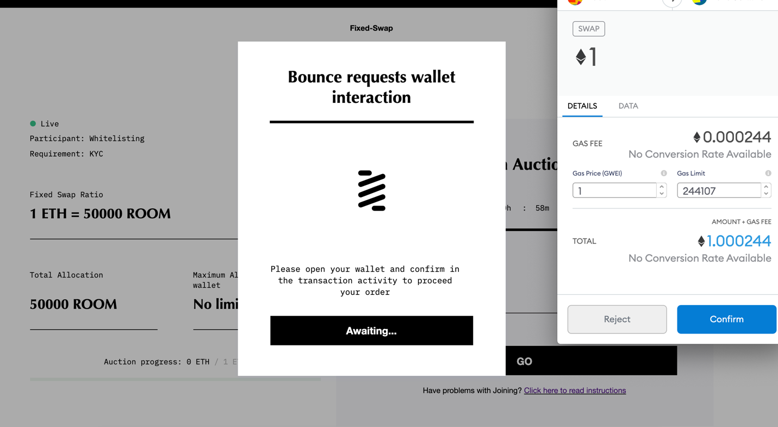Decrease Gas Limit with down arrow
778x427 pixels.
pyautogui.click(x=766, y=194)
